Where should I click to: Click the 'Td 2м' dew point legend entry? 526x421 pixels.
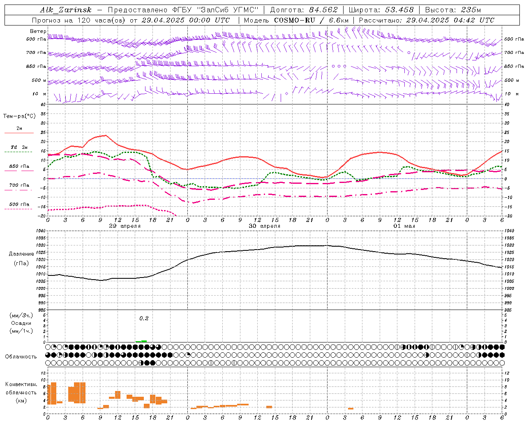19,147
